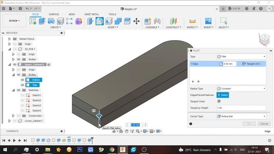Click the Pan hand tool in navigation bar
The image size is (274, 154).
coord(127,131)
